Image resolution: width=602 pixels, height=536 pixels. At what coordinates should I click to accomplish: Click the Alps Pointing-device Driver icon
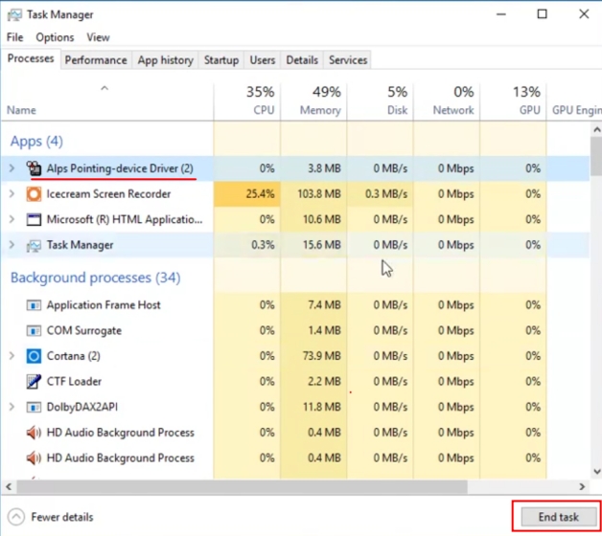pos(34,168)
